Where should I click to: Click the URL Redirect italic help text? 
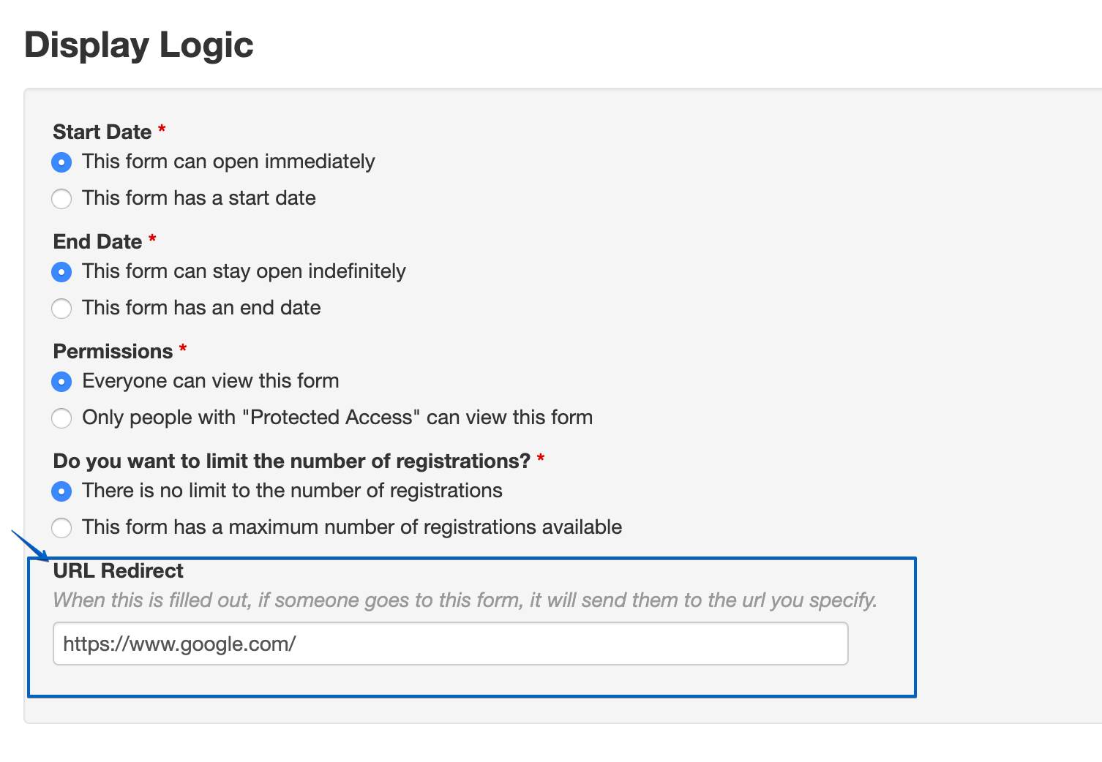pos(465,600)
